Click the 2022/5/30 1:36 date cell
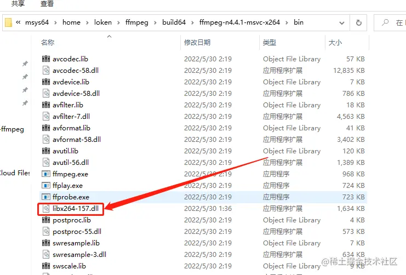The image size is (406, 275). tap(208, 209)
